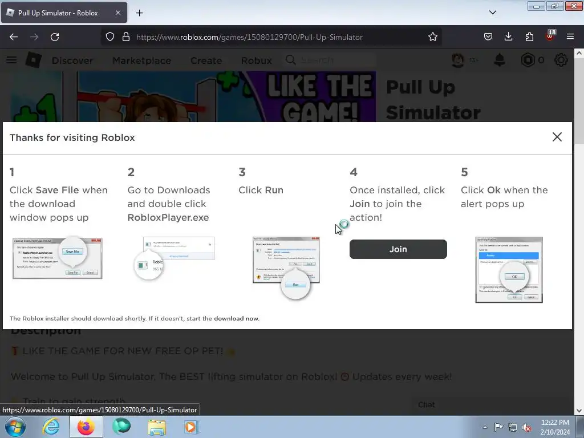Open the Roblox hamburger side menu
The height and width of the screenshot is (438, 584).
11,59
